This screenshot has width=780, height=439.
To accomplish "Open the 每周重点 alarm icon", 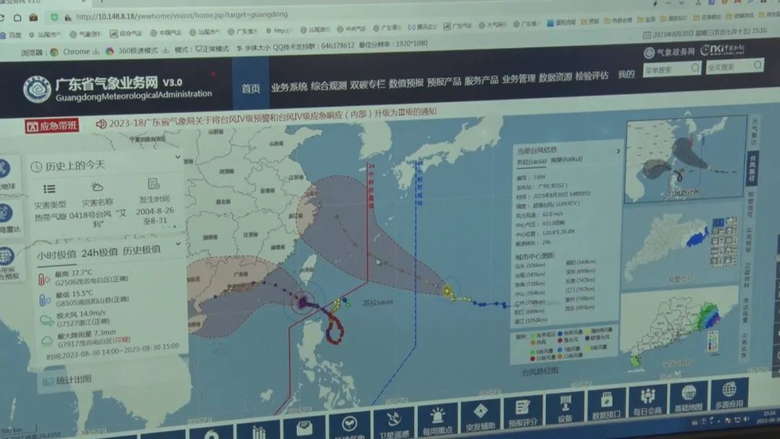I will (437, 414).
